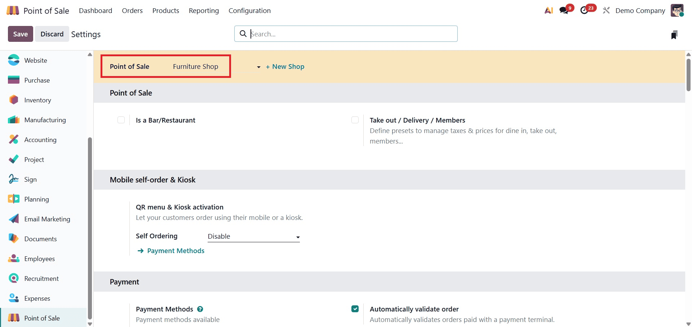Open the Self Ordering Disable dropdown
Viewport: 692px width, 327px height.
coord(254,237)
